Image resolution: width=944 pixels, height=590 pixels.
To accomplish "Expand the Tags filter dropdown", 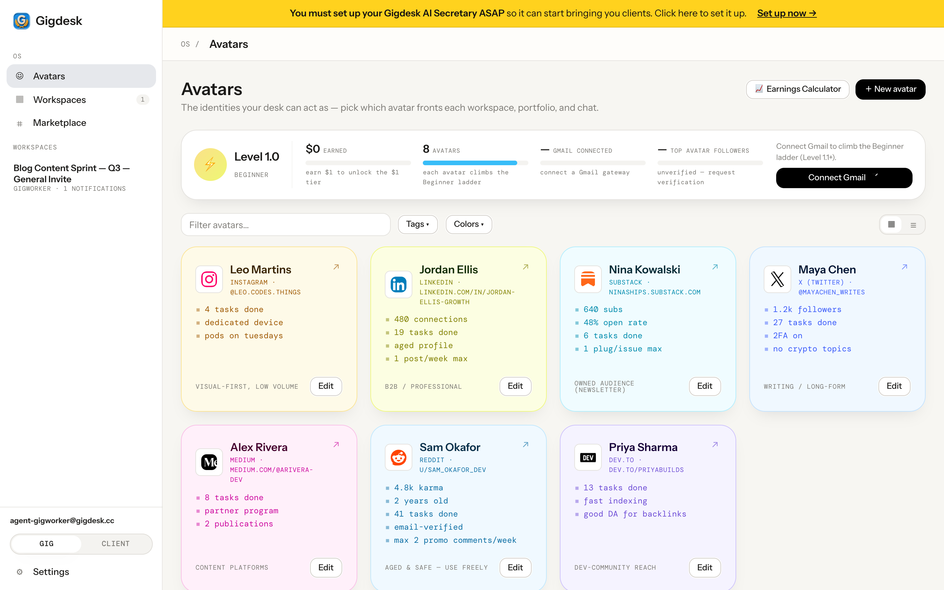I will click(x=417, y=225).
